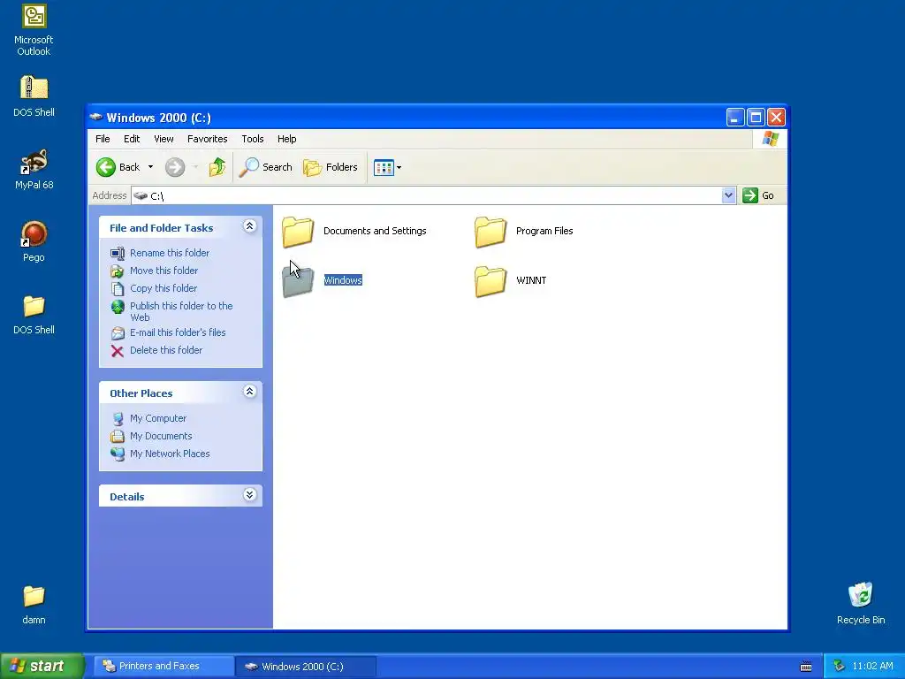Collapse the File and Folder Tasks panel
Image resolution: width=905 pixels, height=679 pixels.
tap(249, 225)
